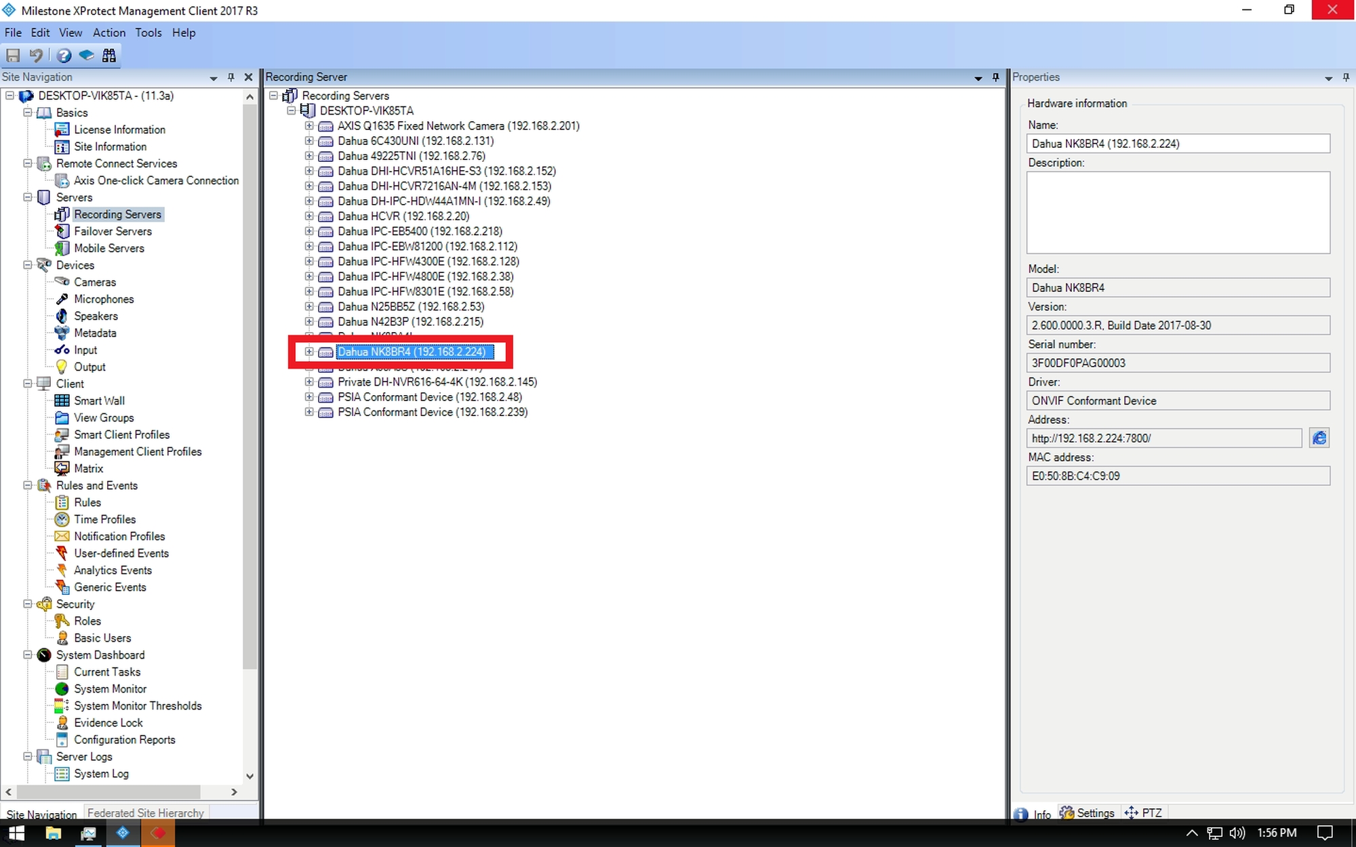Pin the Site Navigation panel
1356x847 pixels.
(x=231, y=77)
